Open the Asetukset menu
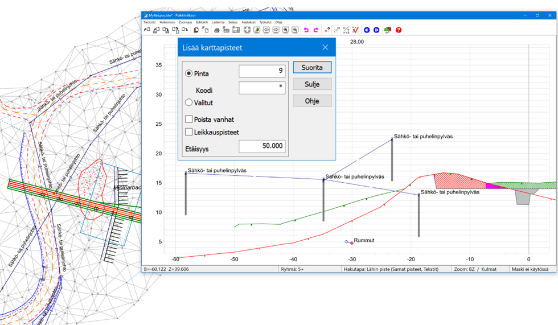Image resolution: width=558 pixels, height=325 pixels. click(248, 22)
